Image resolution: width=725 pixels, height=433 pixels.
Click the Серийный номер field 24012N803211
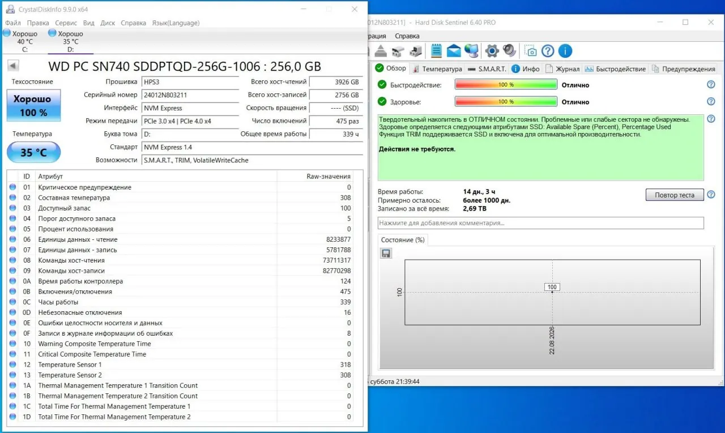190,95
